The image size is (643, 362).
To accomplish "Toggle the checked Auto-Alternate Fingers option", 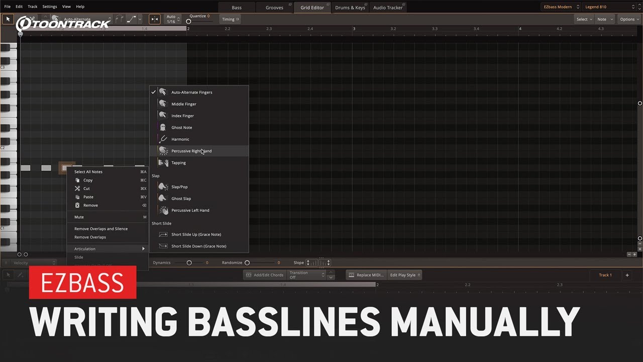I will tap(199, 93).
